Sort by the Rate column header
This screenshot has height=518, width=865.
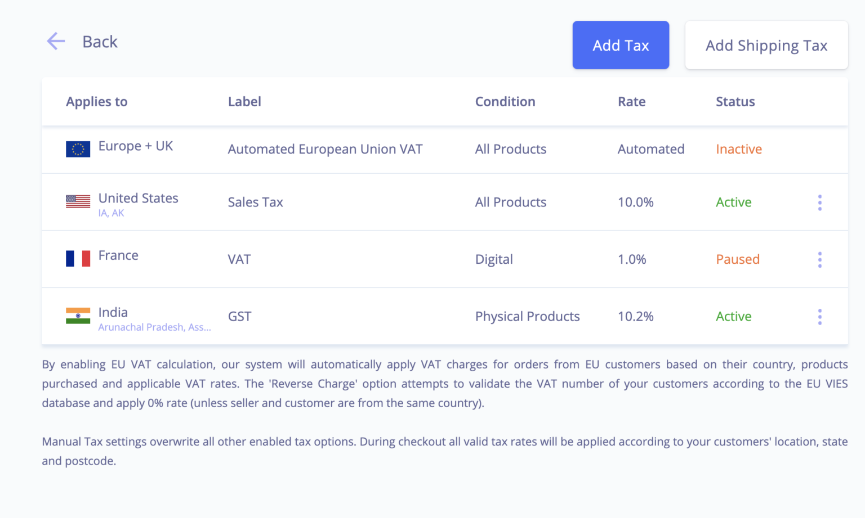pos(631,101)
